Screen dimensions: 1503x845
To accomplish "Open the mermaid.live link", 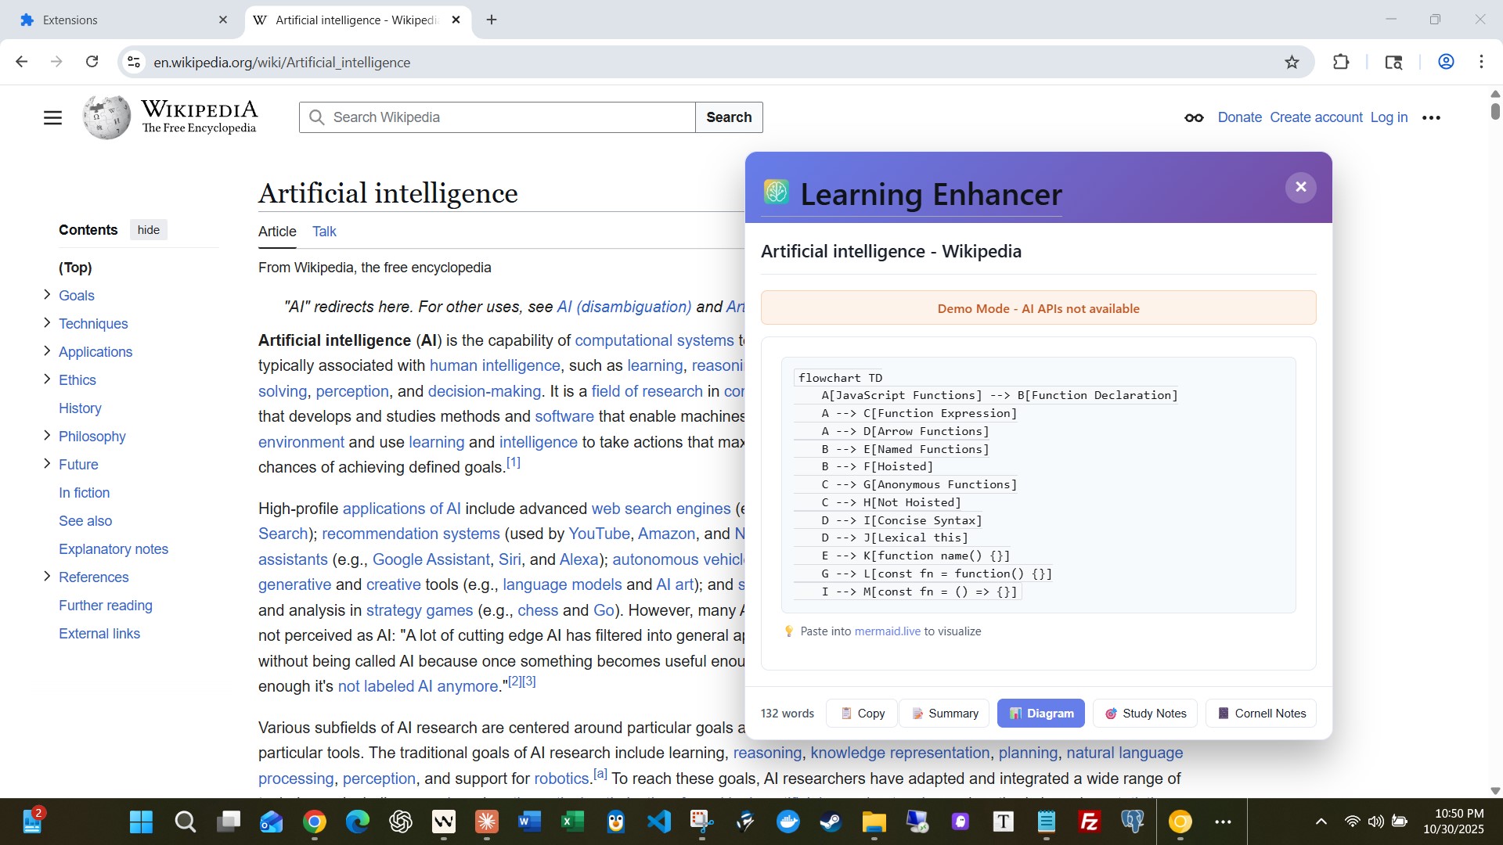I will 887,631.
